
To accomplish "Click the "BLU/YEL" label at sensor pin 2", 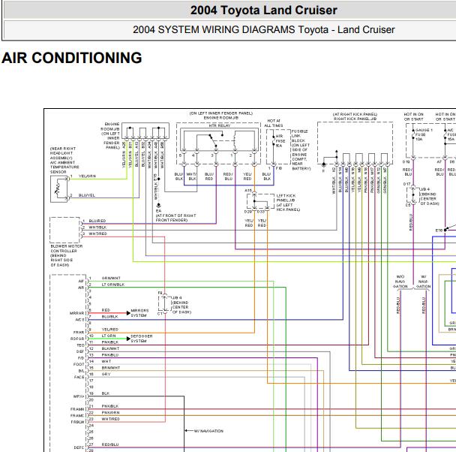I will pyautogui.click(x=87, y=195).
